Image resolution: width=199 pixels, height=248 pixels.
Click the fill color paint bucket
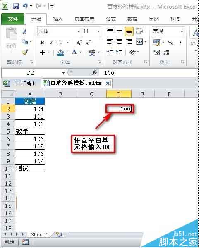click(60, 52)
